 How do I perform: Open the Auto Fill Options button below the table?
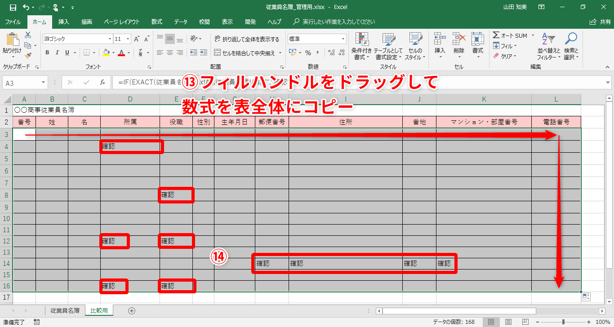(x=586, y=297)
